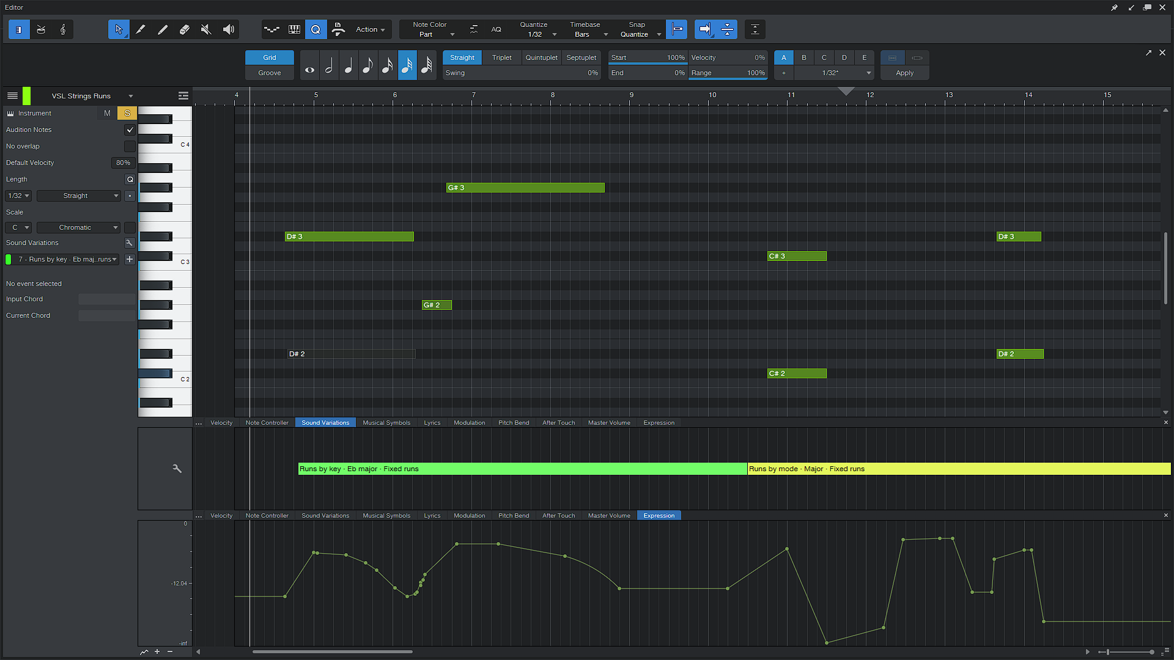Select the Listen speaker tool

(228, 29)
